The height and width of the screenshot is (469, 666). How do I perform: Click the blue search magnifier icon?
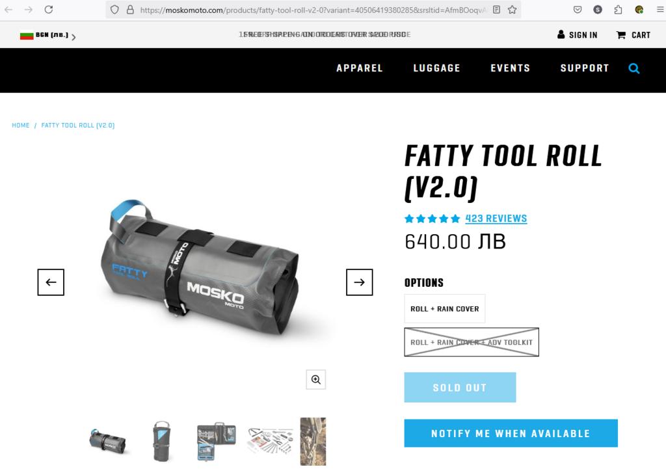point(633,68)
